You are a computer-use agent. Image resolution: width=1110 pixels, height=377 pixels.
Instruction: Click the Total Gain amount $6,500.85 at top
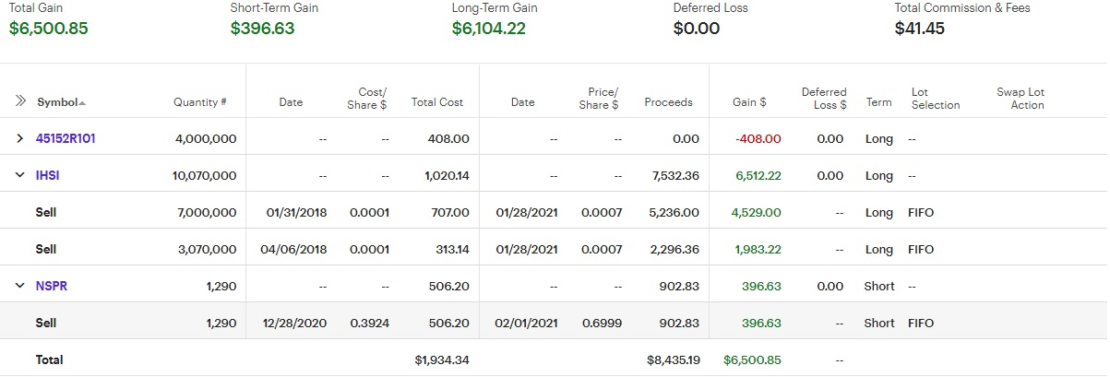pos(49,28)
